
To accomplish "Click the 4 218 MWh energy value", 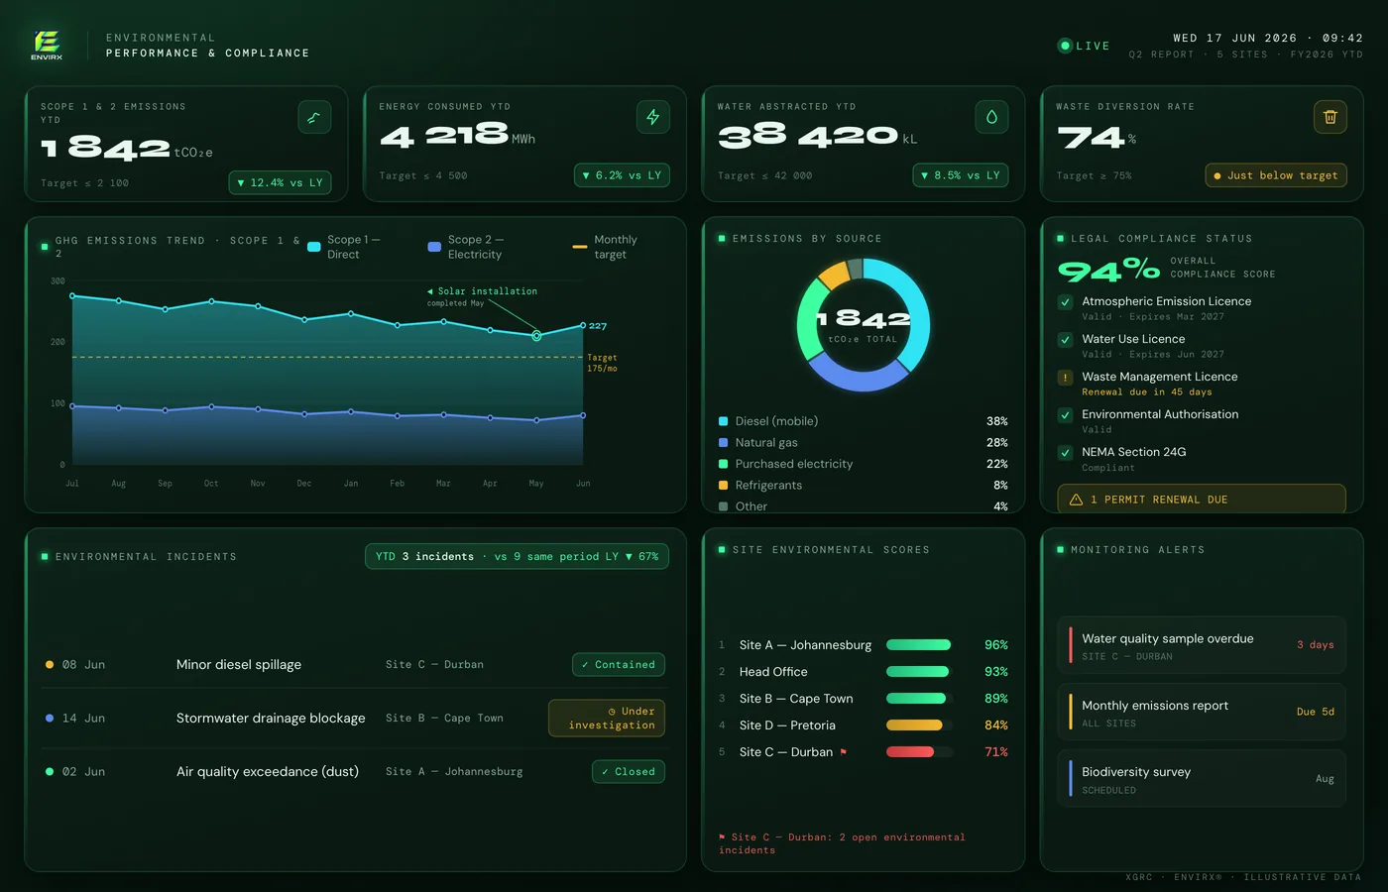I will point(457,136).
